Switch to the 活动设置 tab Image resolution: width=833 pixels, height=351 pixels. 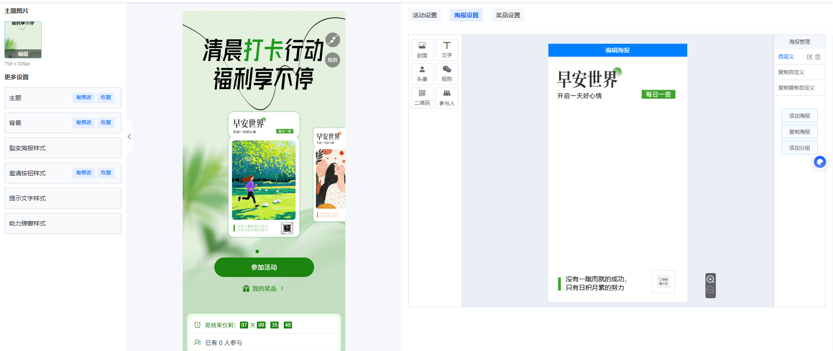pyautogui.click(x=424, y=15)
